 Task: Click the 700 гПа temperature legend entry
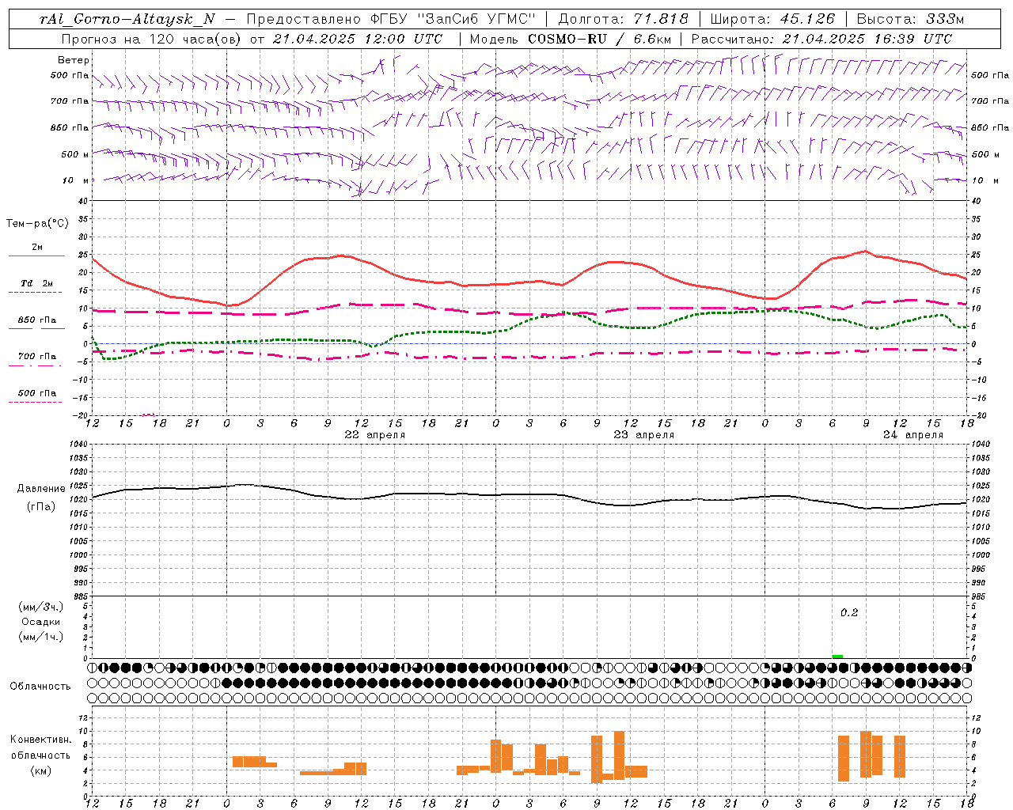(x=37, y=357)
